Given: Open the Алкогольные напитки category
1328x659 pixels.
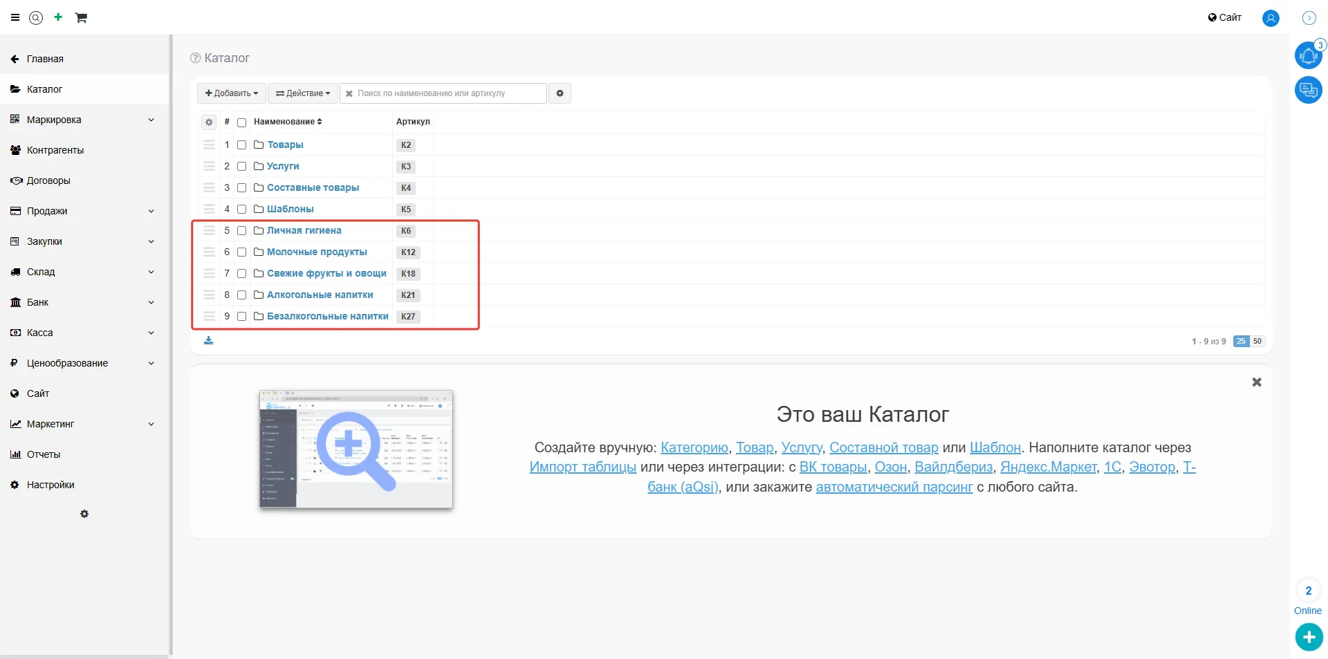Looking at the screenshot, I should 320,295.
